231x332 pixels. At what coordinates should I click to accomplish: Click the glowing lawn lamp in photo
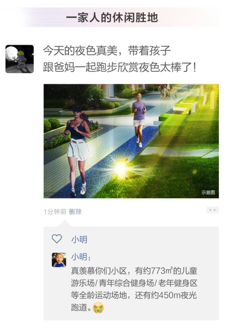(122, 169)
